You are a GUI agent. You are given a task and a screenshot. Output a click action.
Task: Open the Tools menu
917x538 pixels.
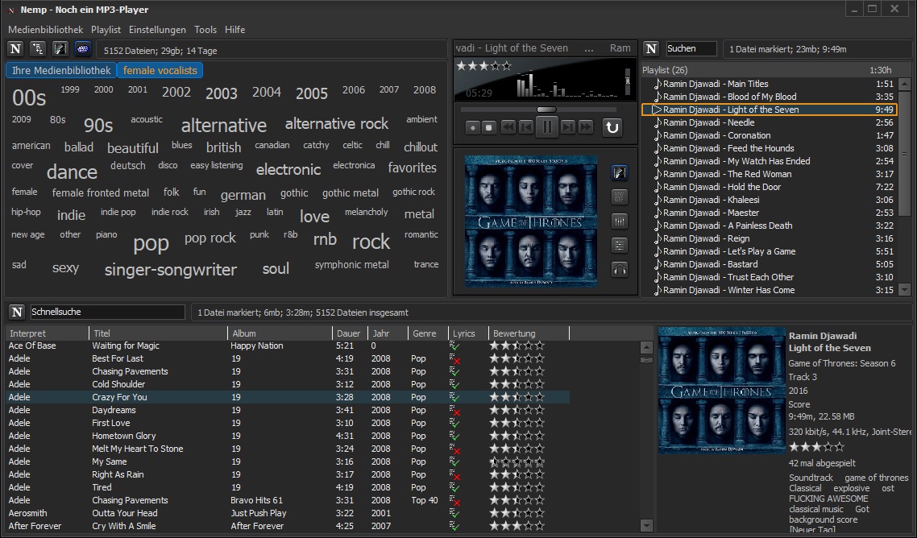205,30
